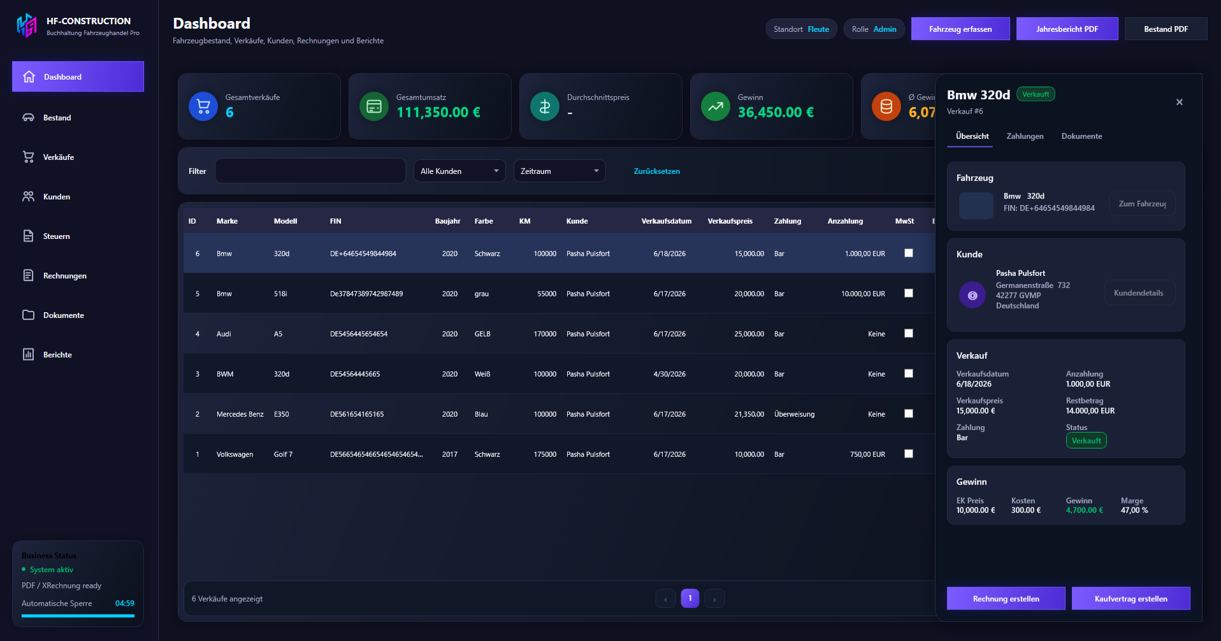This screenshot has height=641, width=1221.
Task: Click Rechnung erstellen button
Action: [1006, 598]
